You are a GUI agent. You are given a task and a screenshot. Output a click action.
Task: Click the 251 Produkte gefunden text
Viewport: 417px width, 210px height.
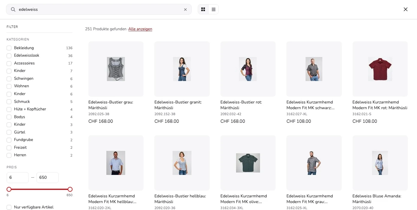click(x=106, y=29)
